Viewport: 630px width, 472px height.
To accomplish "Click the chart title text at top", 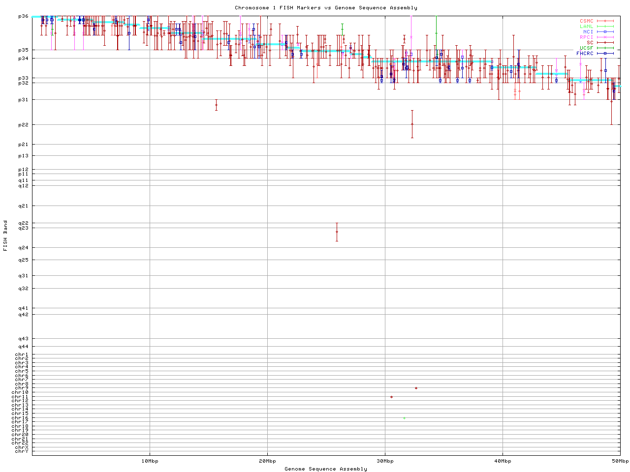I will (326, 7).
